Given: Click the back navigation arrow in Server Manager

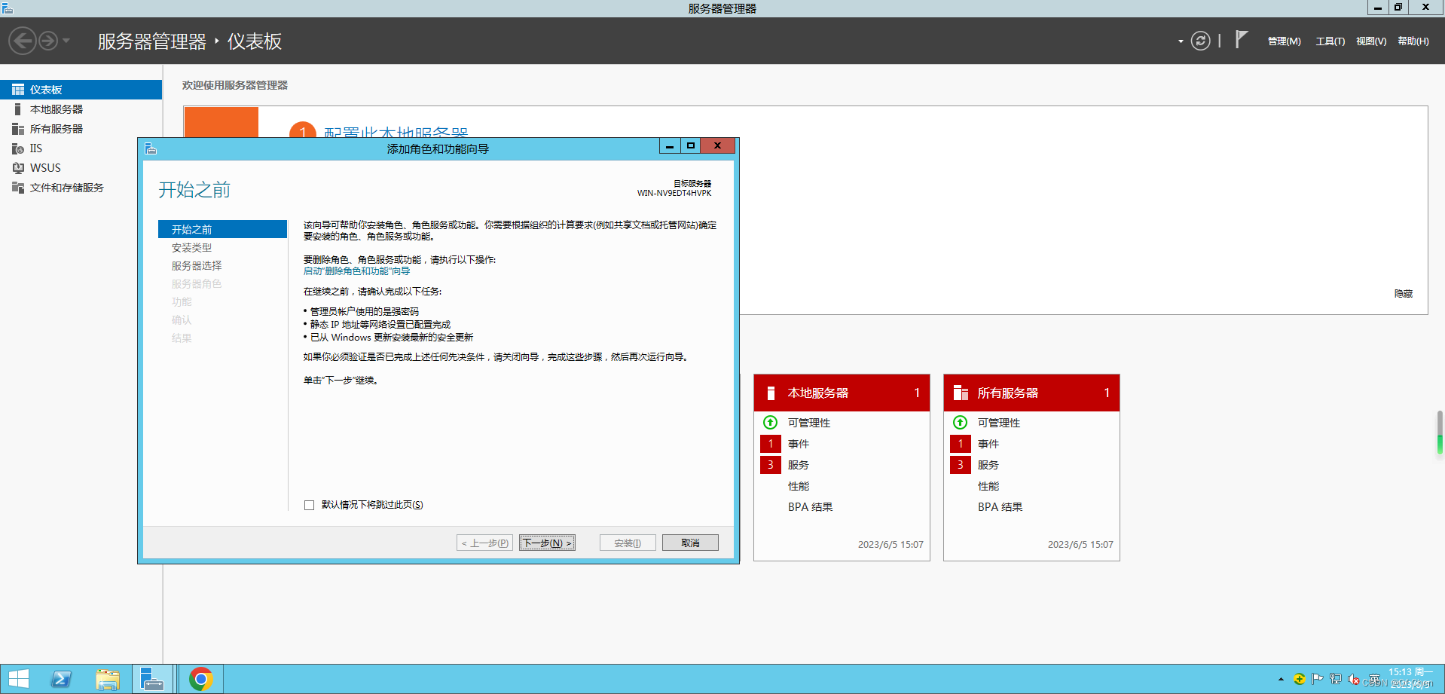Looking at the screenshot, I should 23,41.
